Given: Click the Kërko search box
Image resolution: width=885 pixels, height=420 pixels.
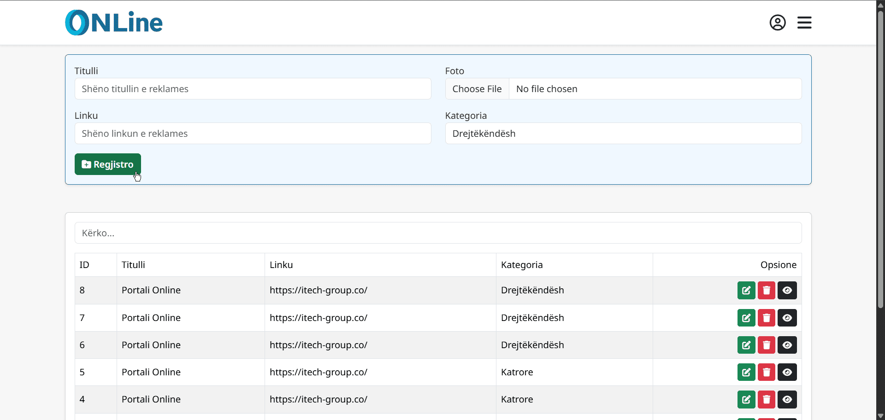Looking at the screenshot, I should (438, 233).
